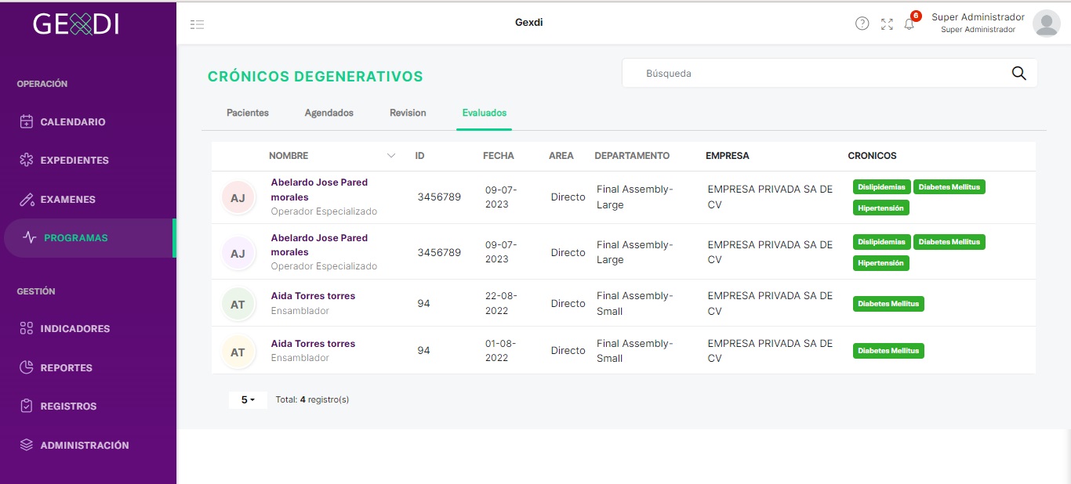The image size is (1071, 484).
Task: Open first Abelardo Jose Pared morales name
Action: tap(319, 190)
